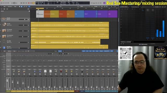The width and height of the screenshot is (167, 93).
Task: Toggle the MIDI channel filter in mixer
Action: click(112, 51)
